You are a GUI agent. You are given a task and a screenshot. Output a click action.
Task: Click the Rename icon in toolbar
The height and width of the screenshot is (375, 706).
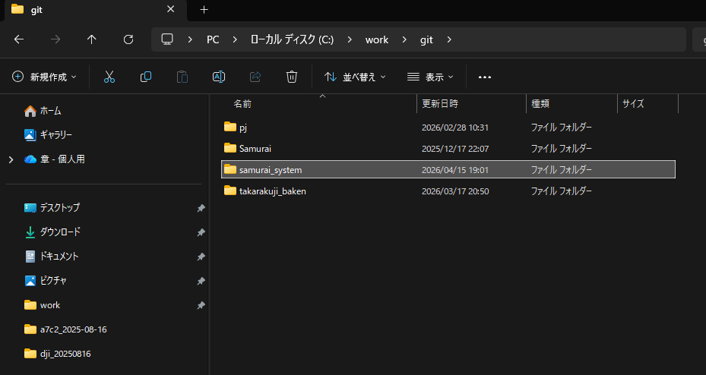point(219,77)
